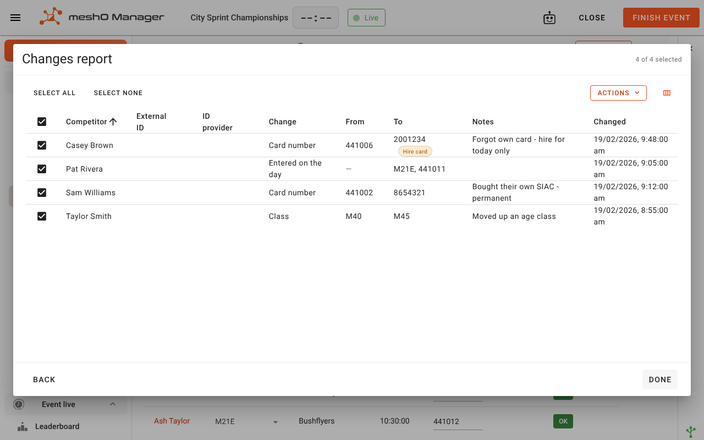Viewport: 704px width, 440px height.
Task: Click the Live status indicator
Action: coord(366,18)
